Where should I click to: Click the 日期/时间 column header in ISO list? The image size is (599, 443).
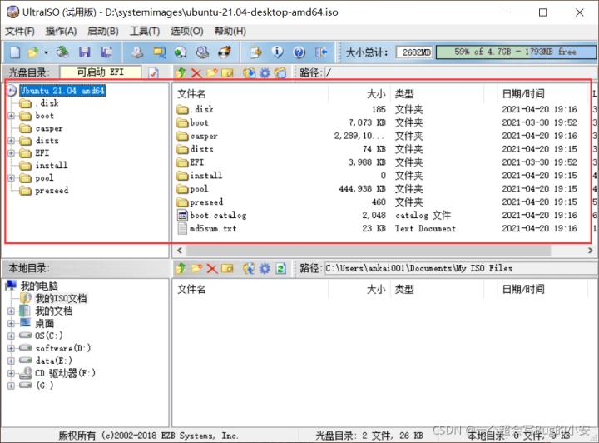tap(523, 94)
